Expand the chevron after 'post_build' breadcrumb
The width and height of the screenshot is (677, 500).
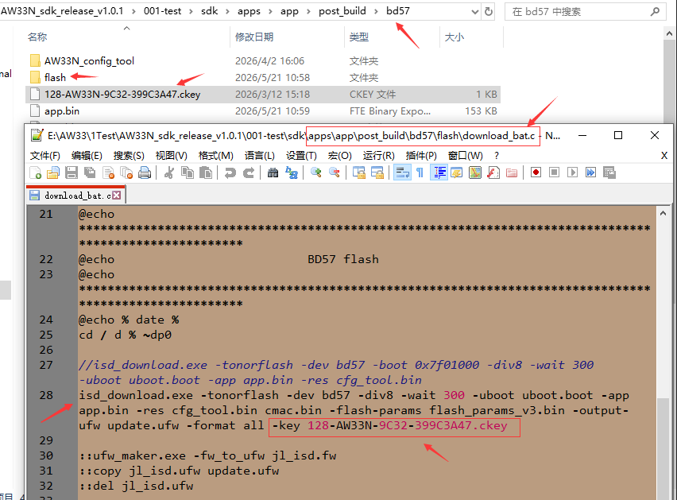click(x=376, y=11)
